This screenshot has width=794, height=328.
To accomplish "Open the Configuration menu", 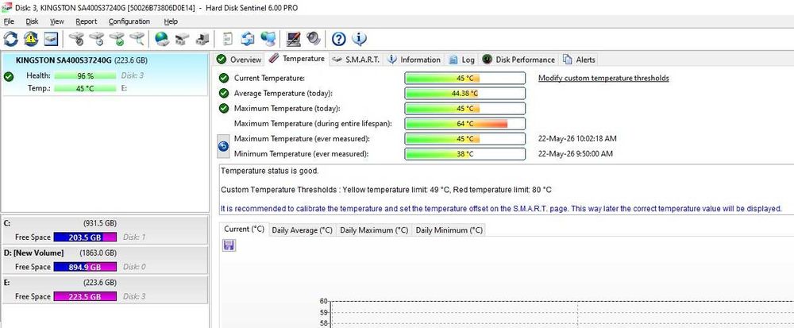I will [x=129, y=21].
